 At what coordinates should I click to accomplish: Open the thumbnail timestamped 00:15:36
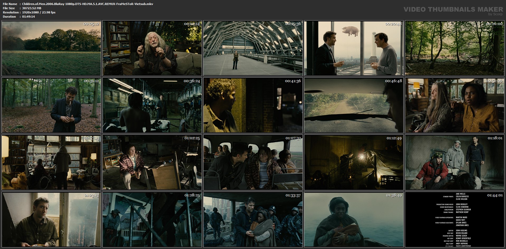[253, 48]
